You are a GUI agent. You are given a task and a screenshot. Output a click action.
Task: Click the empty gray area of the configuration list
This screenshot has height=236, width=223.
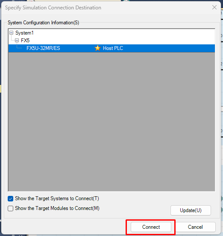point(111,122)
